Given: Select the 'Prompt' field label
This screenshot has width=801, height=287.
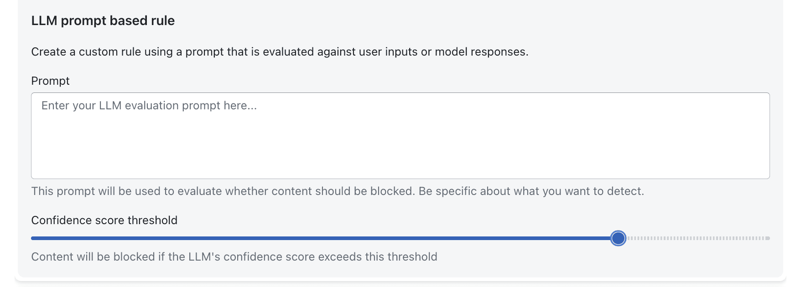Looking at the screenshot, I should point(50,81).
